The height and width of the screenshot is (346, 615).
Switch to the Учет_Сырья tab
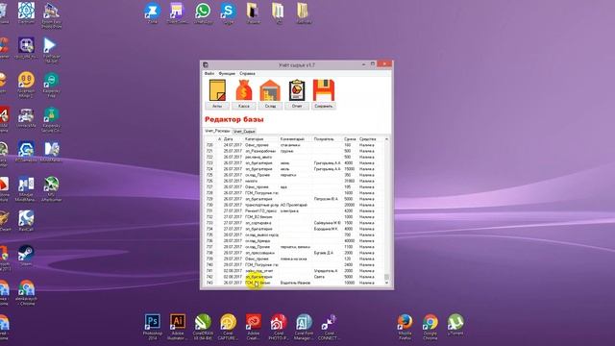click(244, 132)
